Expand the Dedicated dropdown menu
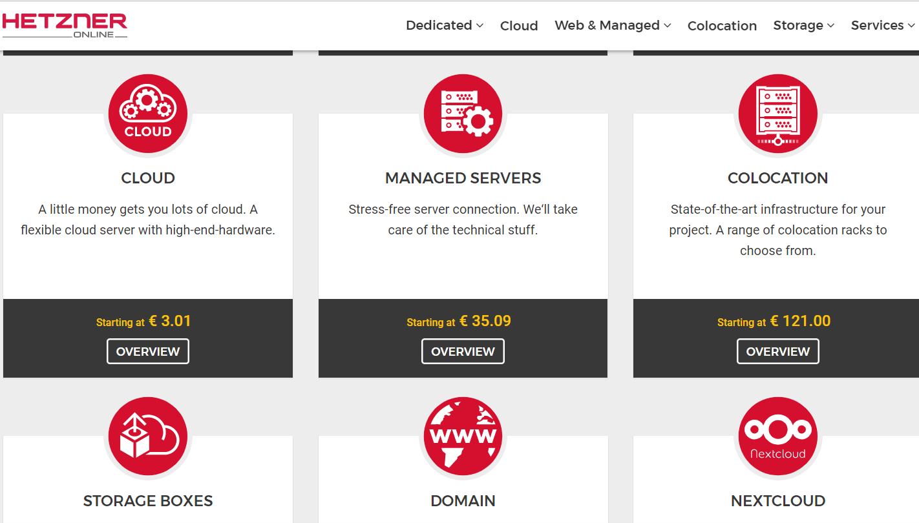Screen dimensions: 919x523 [444, 25]
